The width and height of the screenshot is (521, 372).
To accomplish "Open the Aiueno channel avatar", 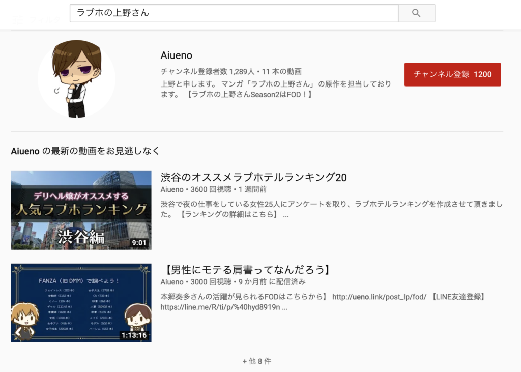I will [76, 79].
